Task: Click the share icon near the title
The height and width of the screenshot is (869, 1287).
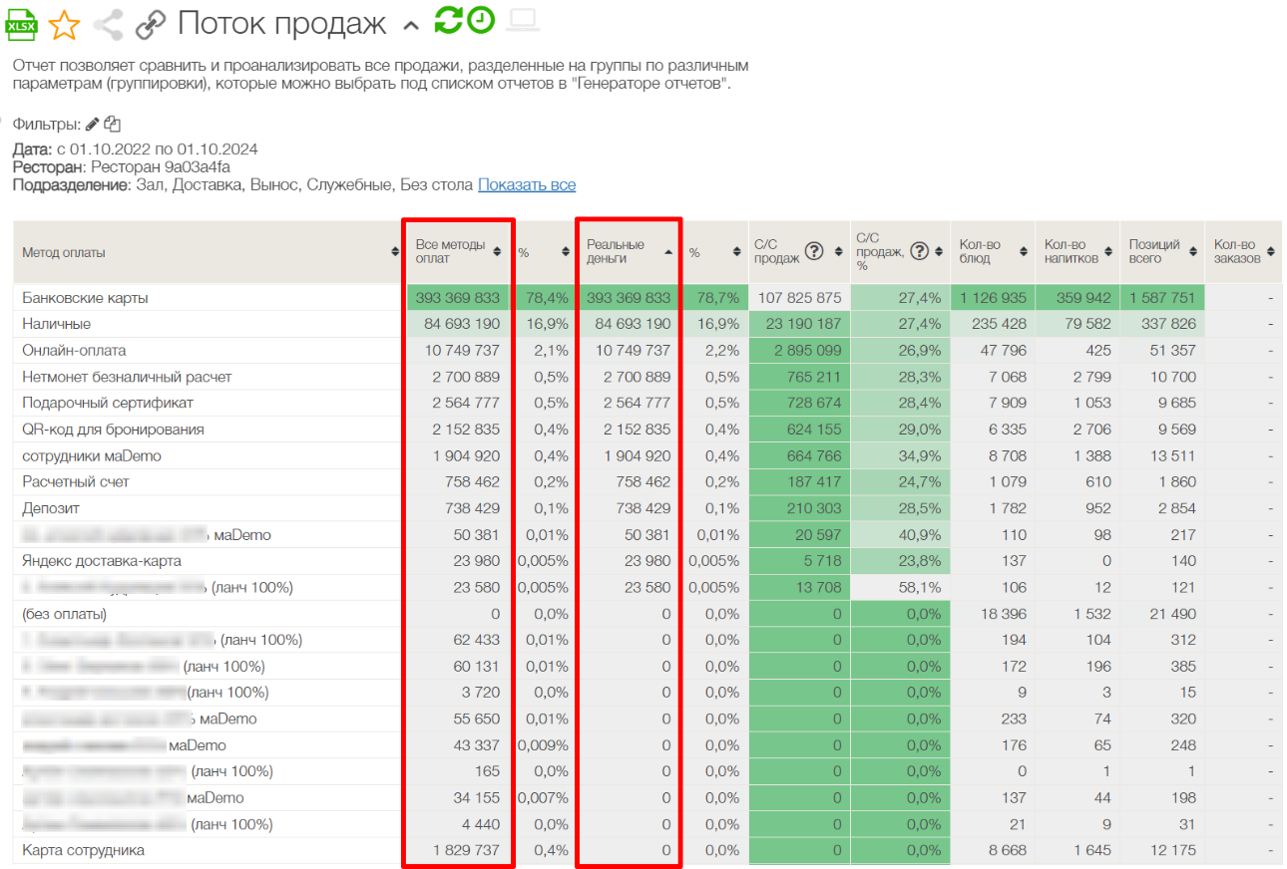Action: click(x=108, y=24)
